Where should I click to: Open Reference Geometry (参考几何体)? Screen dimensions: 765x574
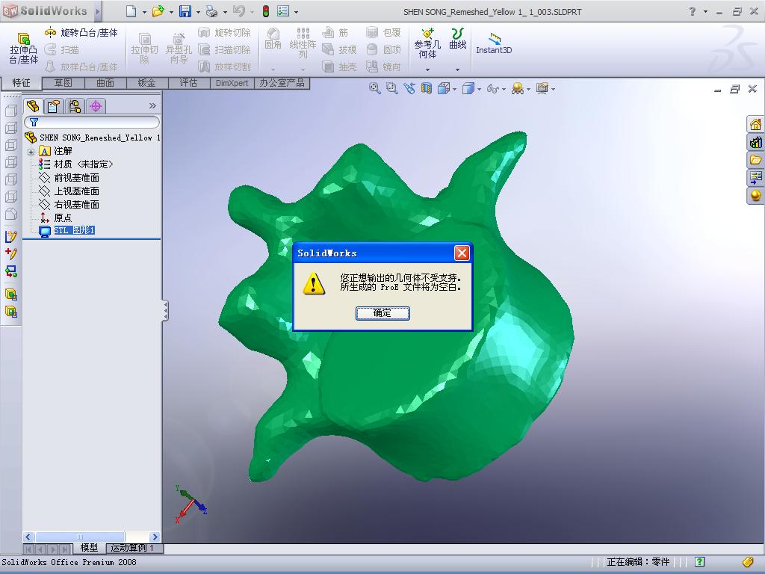click(427, 44)
